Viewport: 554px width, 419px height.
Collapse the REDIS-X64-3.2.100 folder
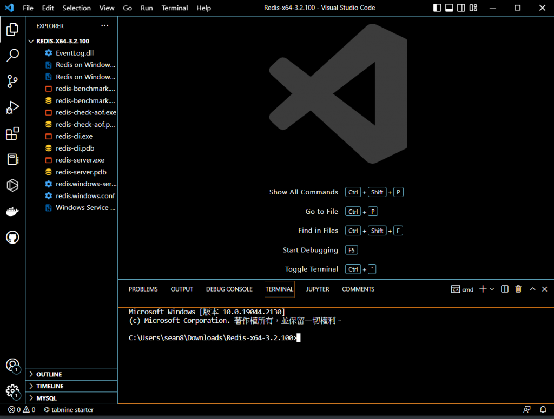72,41
